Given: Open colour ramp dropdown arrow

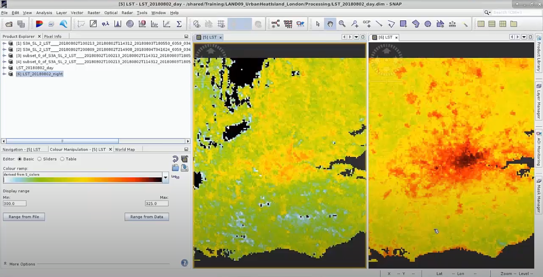Looking at the screenshot, I should coord(165,178).
